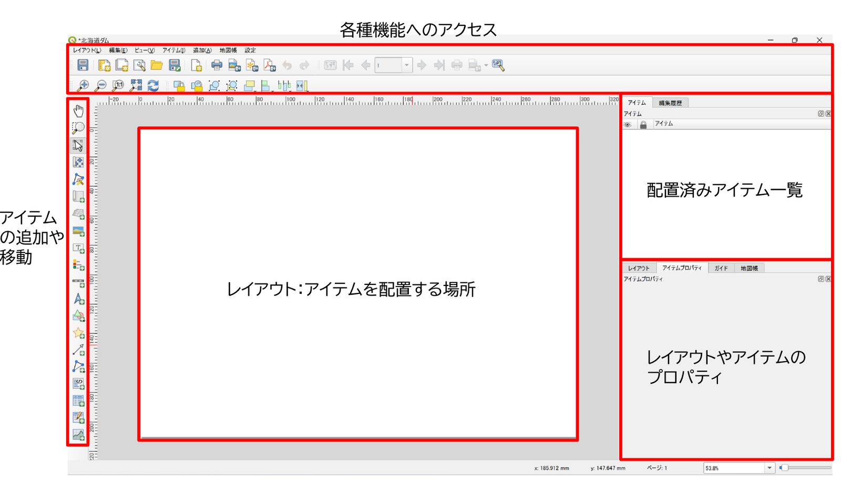Save the layout project with the floppy icon

pos(83,65)
